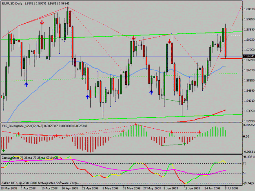
Task: Click the 1.59350 price scale label
Action: (249, 19)
